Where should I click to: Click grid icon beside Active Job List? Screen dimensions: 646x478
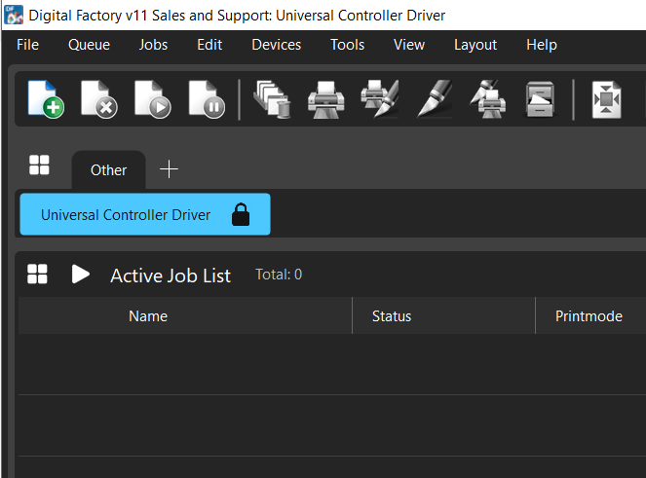[x=37, y=275]
